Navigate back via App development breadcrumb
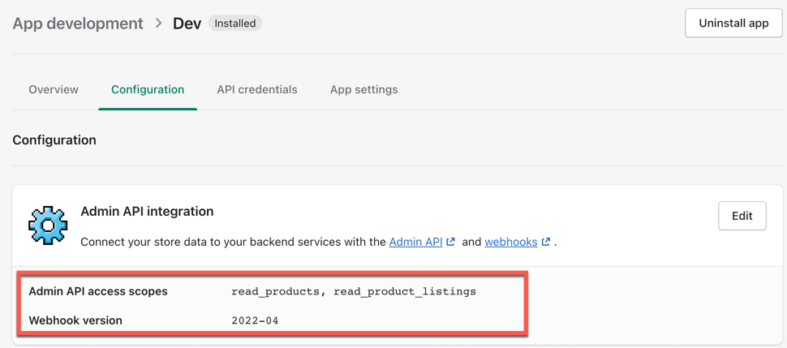This screenshot has width=787, height=348. pyautogui.click(x=78, y=24)
